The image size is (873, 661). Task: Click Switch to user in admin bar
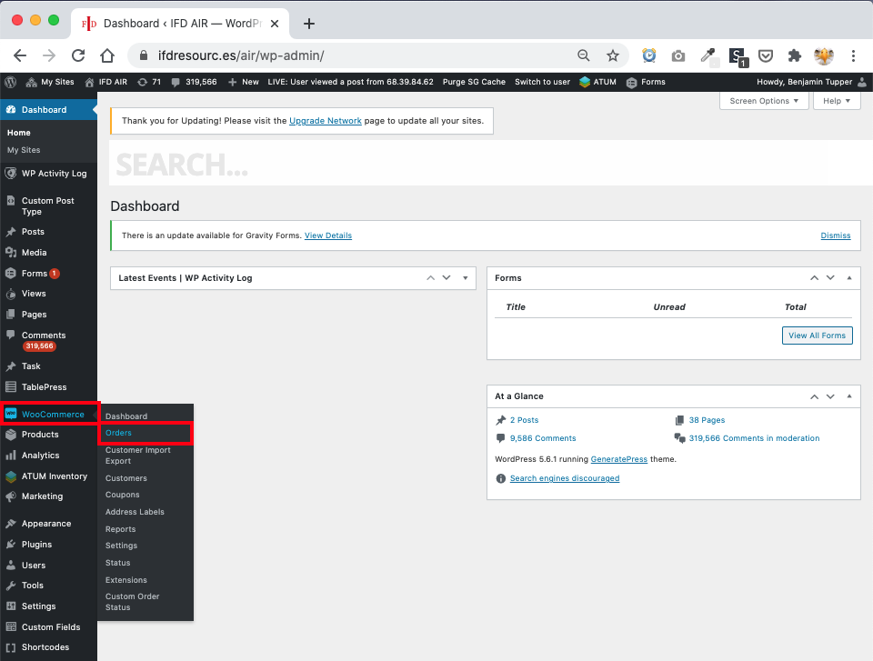(542, 82)
